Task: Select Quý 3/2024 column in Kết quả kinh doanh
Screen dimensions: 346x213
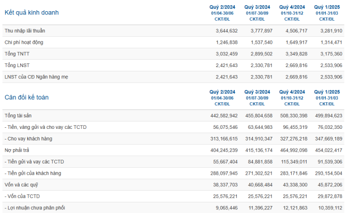Action: click(x=257, y=7)
